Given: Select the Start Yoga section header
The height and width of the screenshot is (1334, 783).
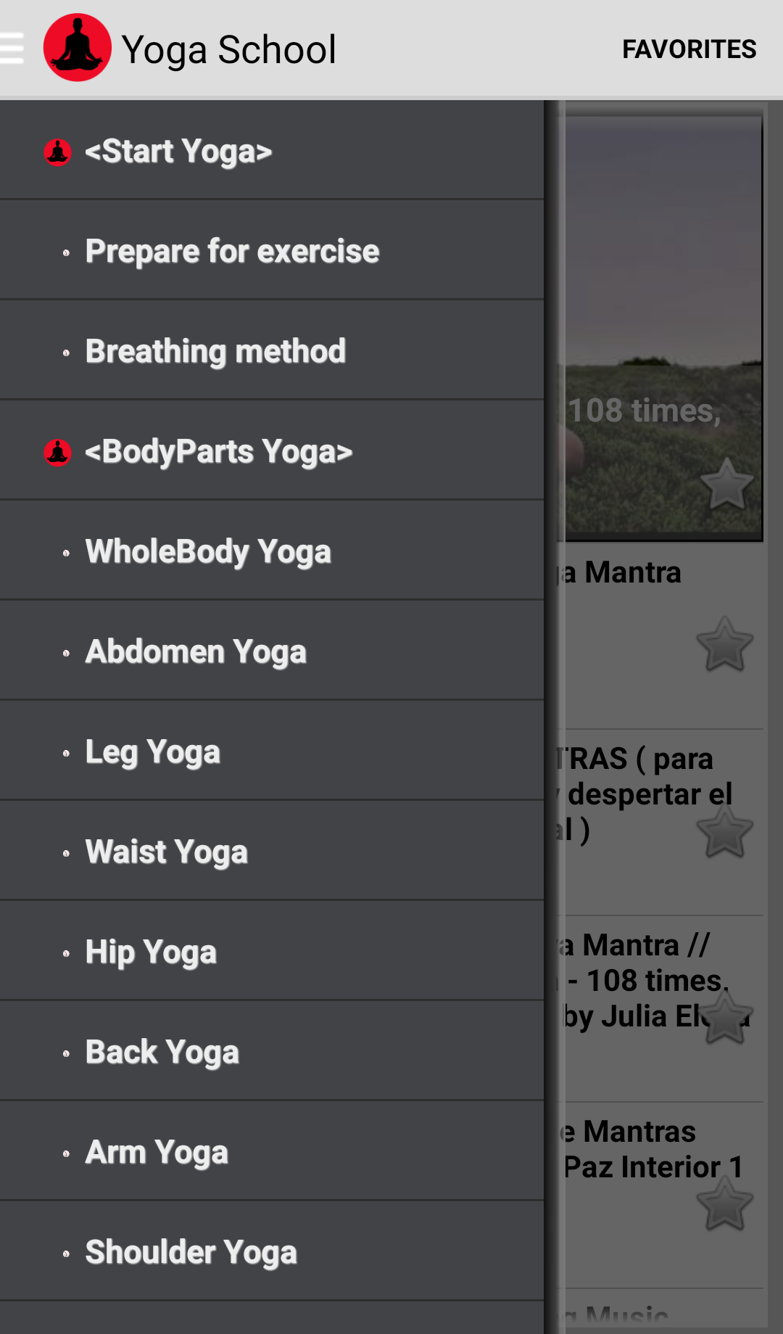Looking at the screenshot, I should coord(178,152).
